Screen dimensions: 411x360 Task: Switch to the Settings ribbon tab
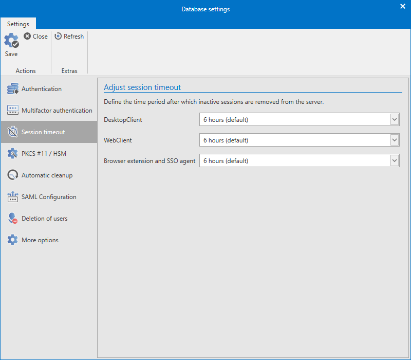[x=18, y=24]
